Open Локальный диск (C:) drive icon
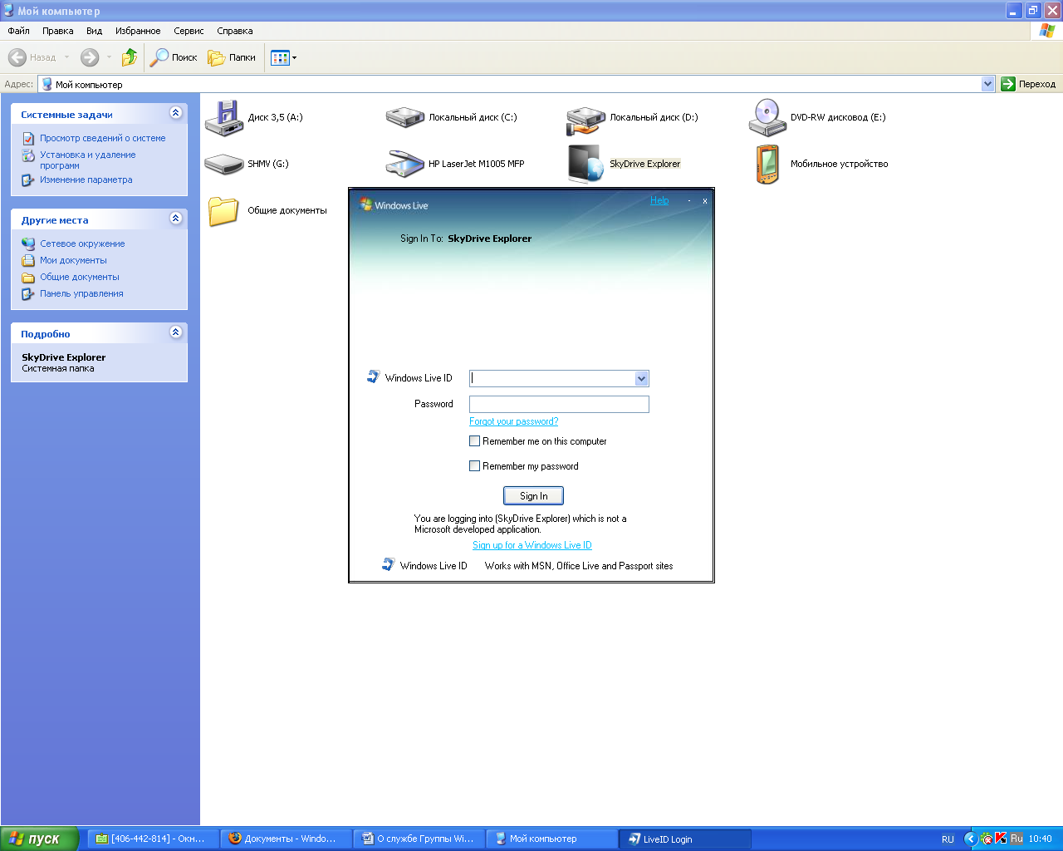The image size is (1063, 851). 404,117
